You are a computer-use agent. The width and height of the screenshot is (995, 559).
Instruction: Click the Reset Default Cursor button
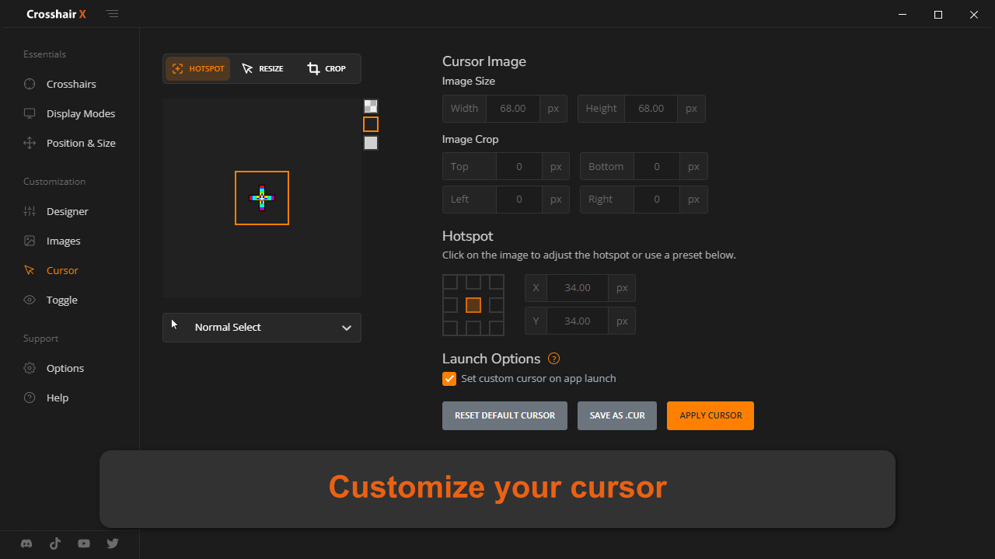tap(504, 415)
